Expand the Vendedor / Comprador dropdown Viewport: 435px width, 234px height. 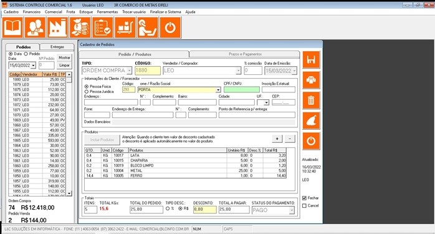pyautogui.click(x=238, y=71)
